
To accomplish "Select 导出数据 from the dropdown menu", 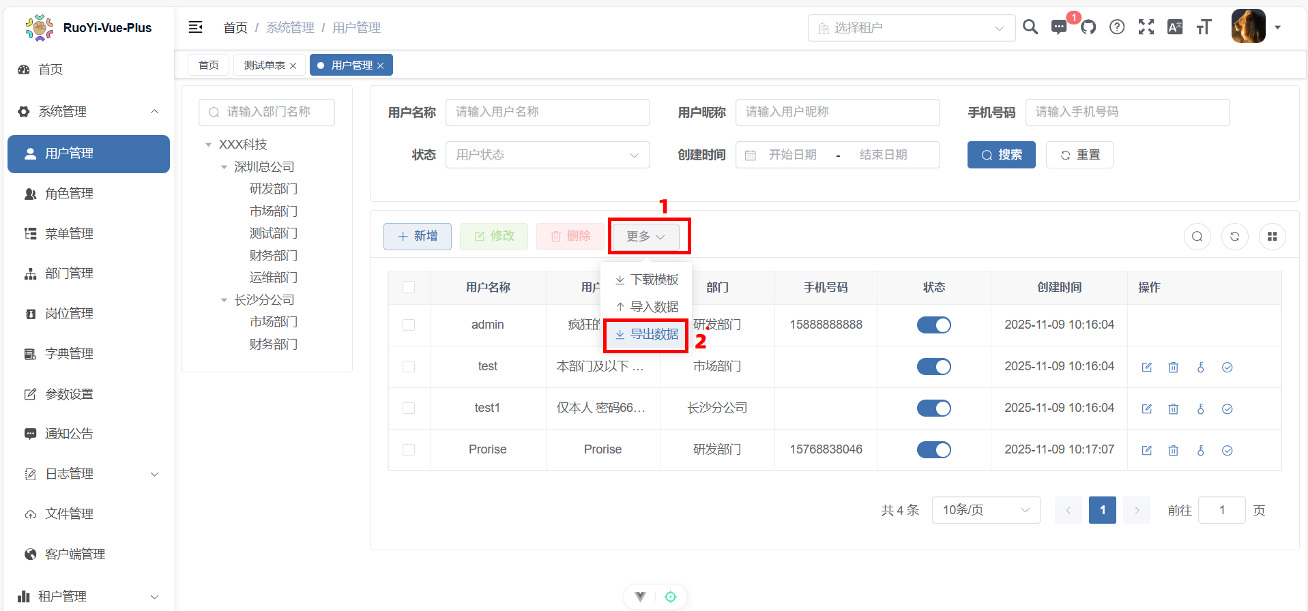I will click(x=647, y=334).
